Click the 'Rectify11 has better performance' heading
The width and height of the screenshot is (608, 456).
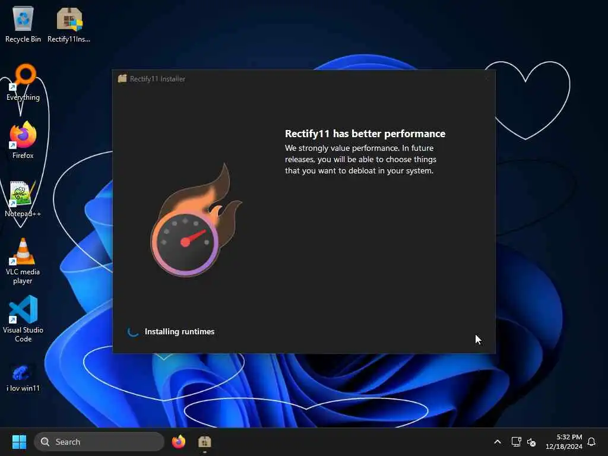point(365,134)
